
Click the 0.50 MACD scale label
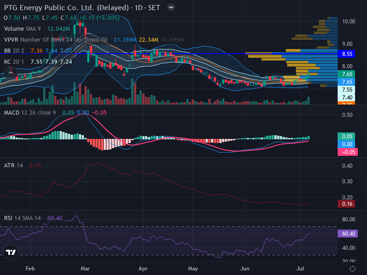click(347, 115)
